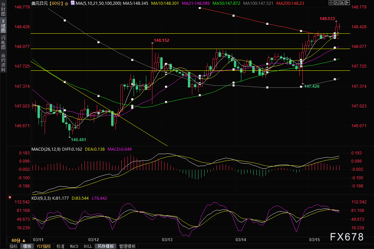
Task: Click the red sun marker beside KDJ
Action: point(10,197)
